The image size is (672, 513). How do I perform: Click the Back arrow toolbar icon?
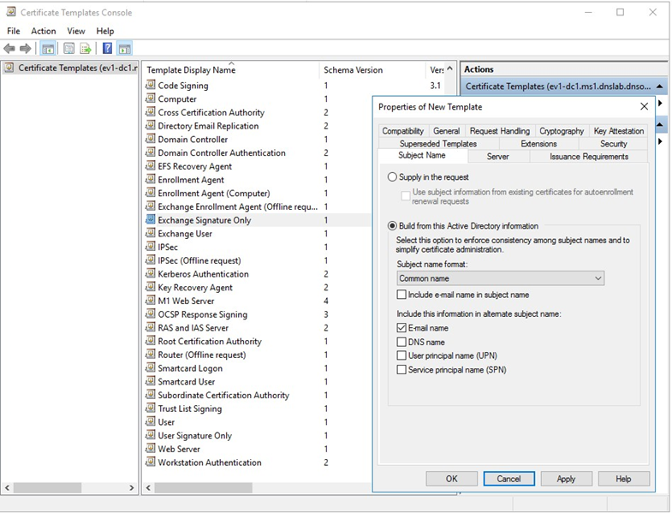9,49
